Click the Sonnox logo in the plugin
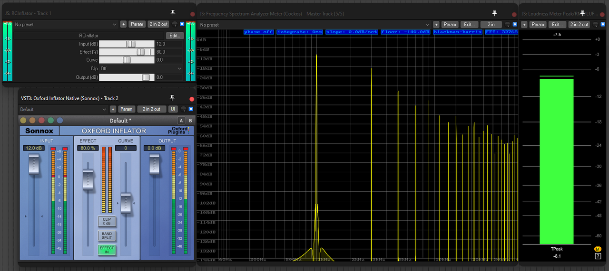 (39, 131)
